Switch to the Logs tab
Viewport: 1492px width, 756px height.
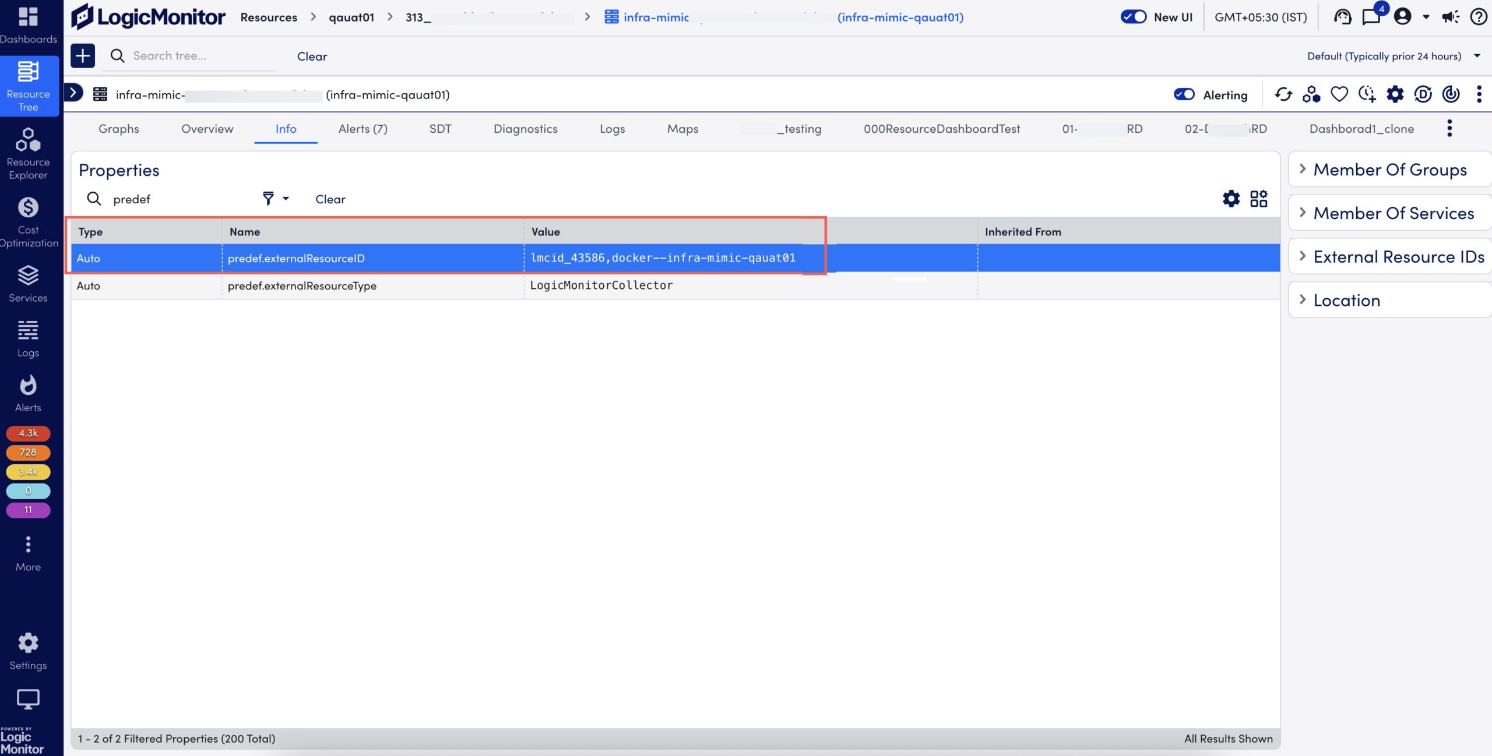pos(613,128)
